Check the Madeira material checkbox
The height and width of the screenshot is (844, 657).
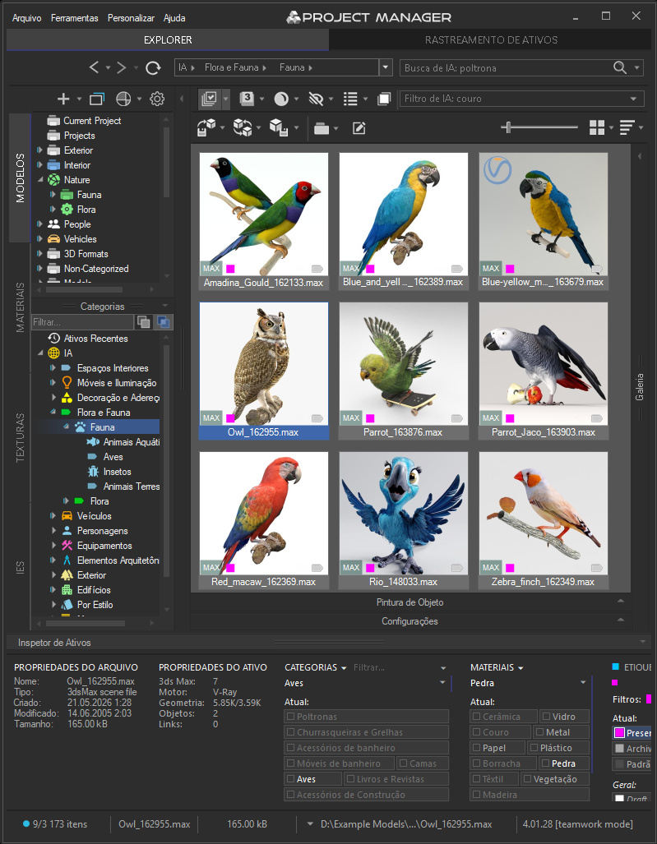[x=477, y=795]
